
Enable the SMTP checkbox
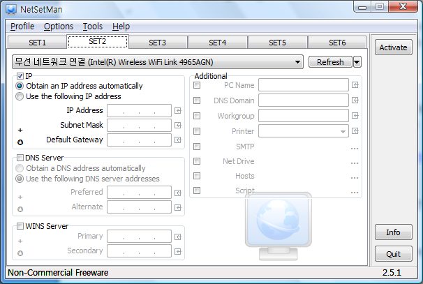click(x=197, y=147)
